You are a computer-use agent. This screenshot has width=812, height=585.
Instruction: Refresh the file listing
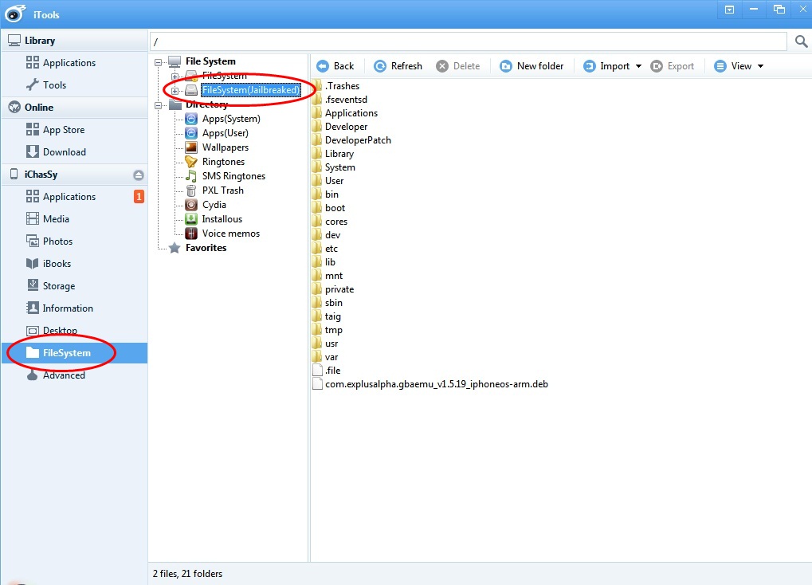pyautogui.click(x=398, y=66)
